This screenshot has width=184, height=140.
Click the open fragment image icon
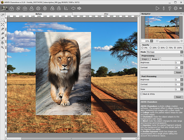coord(25,8)
